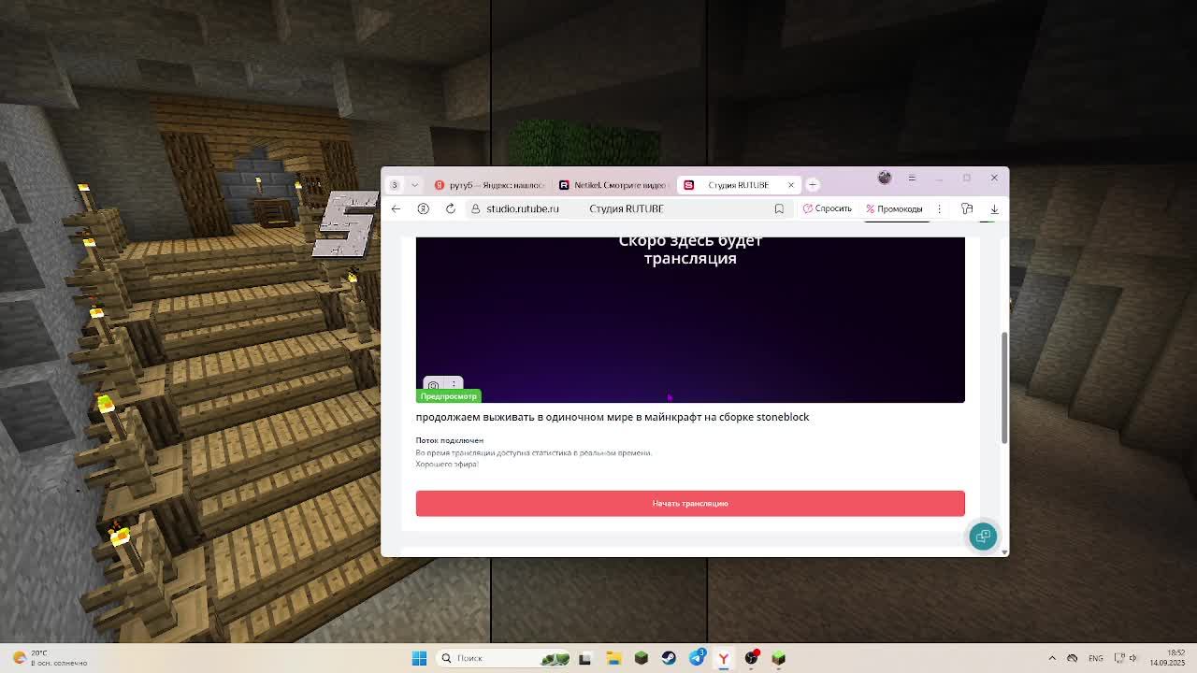Viewport: 1197px width, 673px height.
Task: Switch to the Netikel video tab
Action: pyautogui.click(x=613, y=184)
